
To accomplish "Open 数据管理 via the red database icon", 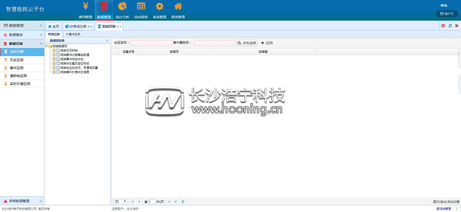I will [x=104, y=6].
